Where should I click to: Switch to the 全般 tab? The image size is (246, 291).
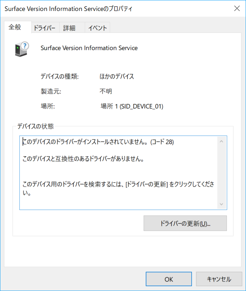coord(18,27)
